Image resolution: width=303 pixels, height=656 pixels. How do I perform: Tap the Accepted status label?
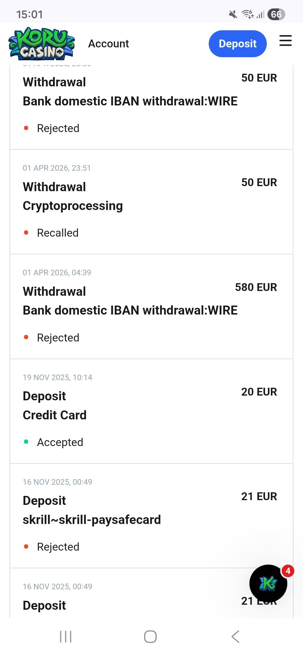(60, 442)
